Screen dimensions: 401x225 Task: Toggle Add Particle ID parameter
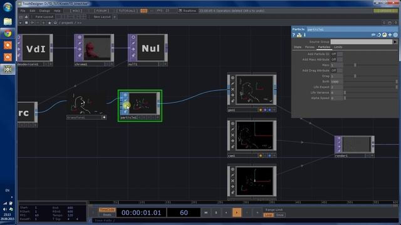tap(336, 54)
